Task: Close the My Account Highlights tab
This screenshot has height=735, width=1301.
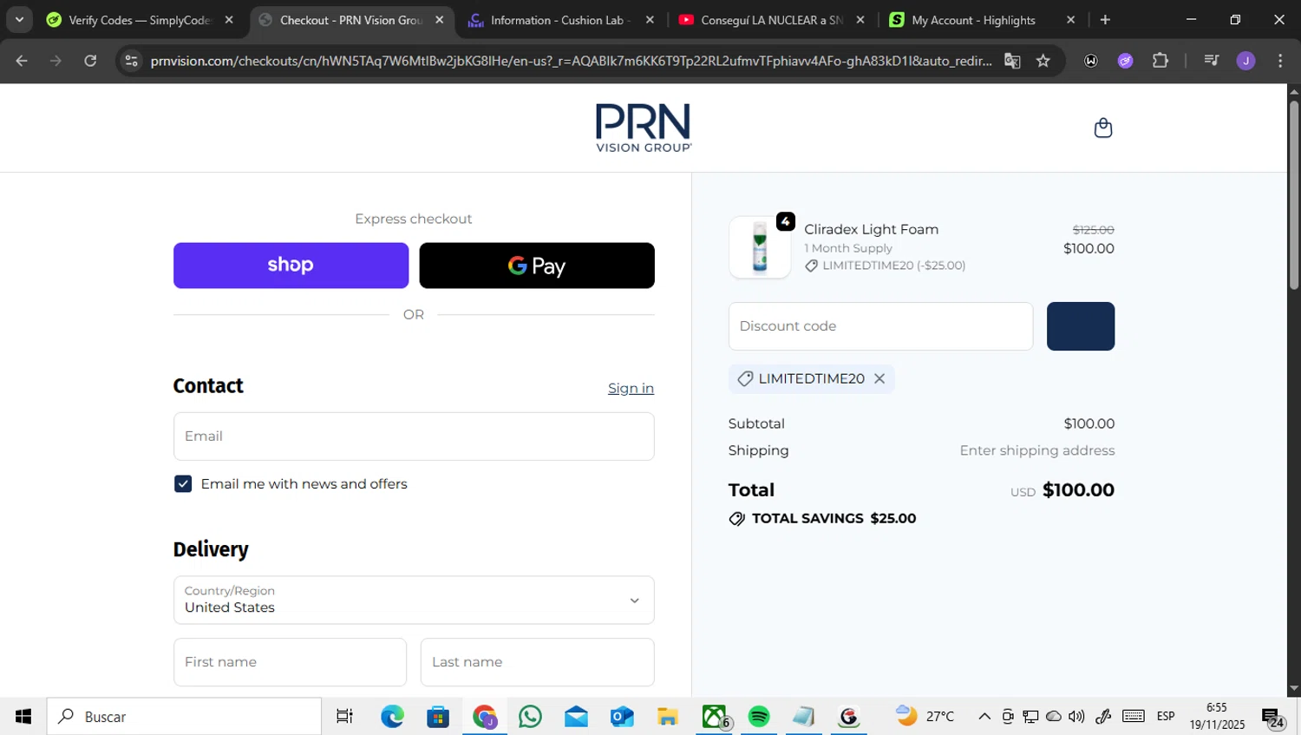Action: click(x=1070, y=20)
